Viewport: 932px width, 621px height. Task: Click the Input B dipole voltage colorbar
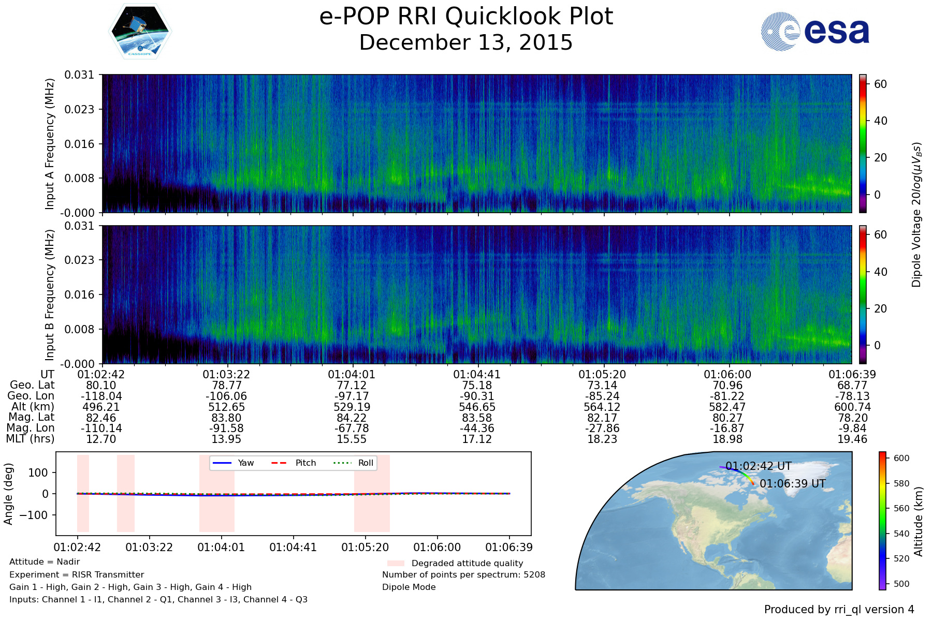(x=863, y=294)
